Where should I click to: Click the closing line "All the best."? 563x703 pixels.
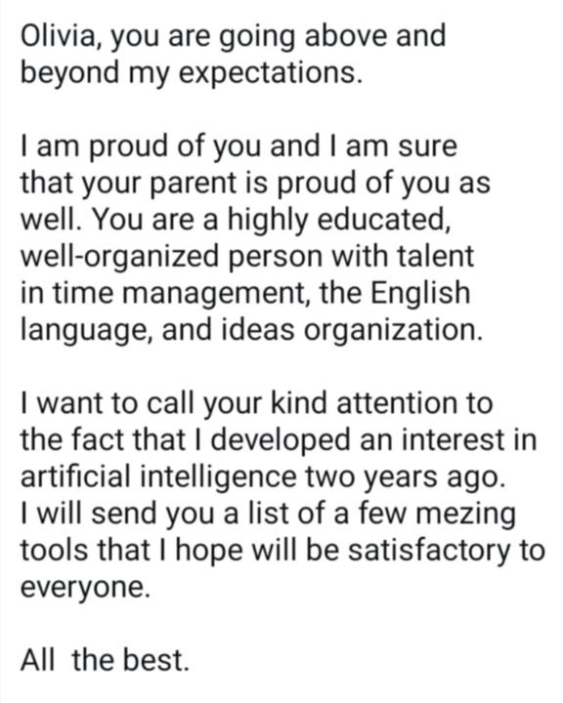tap(105, 659)
